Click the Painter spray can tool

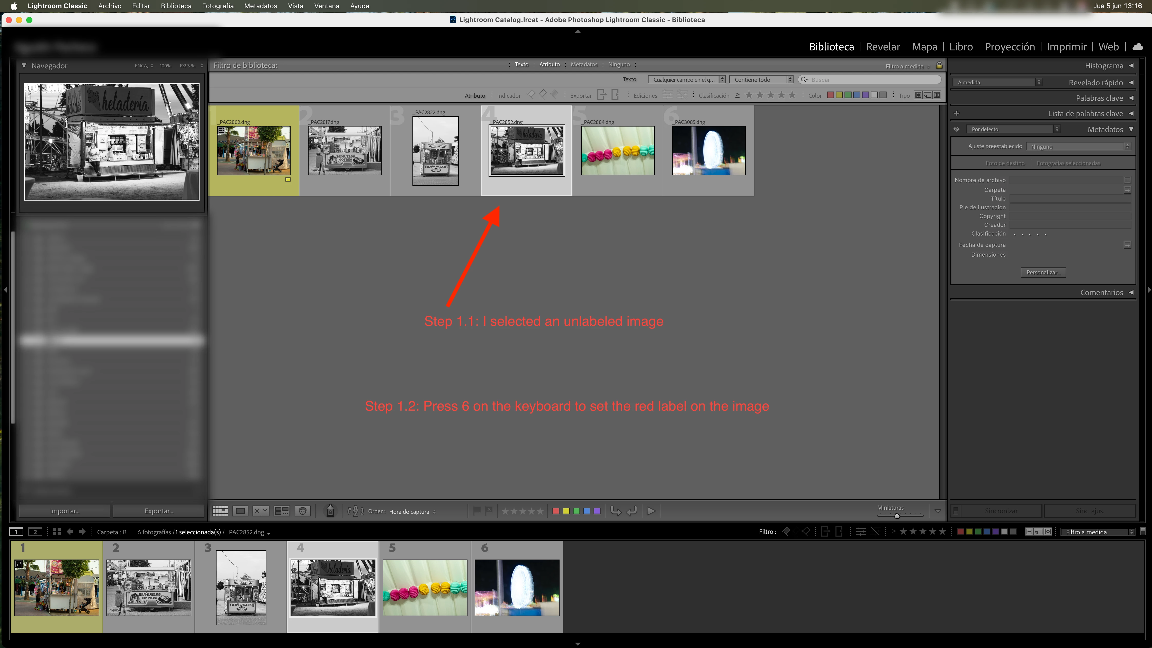pyautogui.click(x=330, y=511)
